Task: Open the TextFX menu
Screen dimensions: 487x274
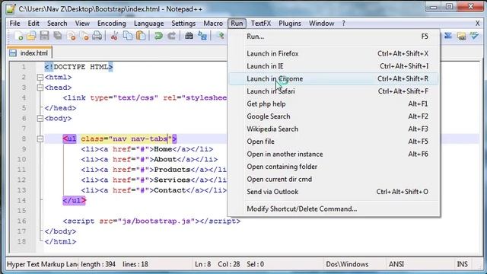Action: 261,24
